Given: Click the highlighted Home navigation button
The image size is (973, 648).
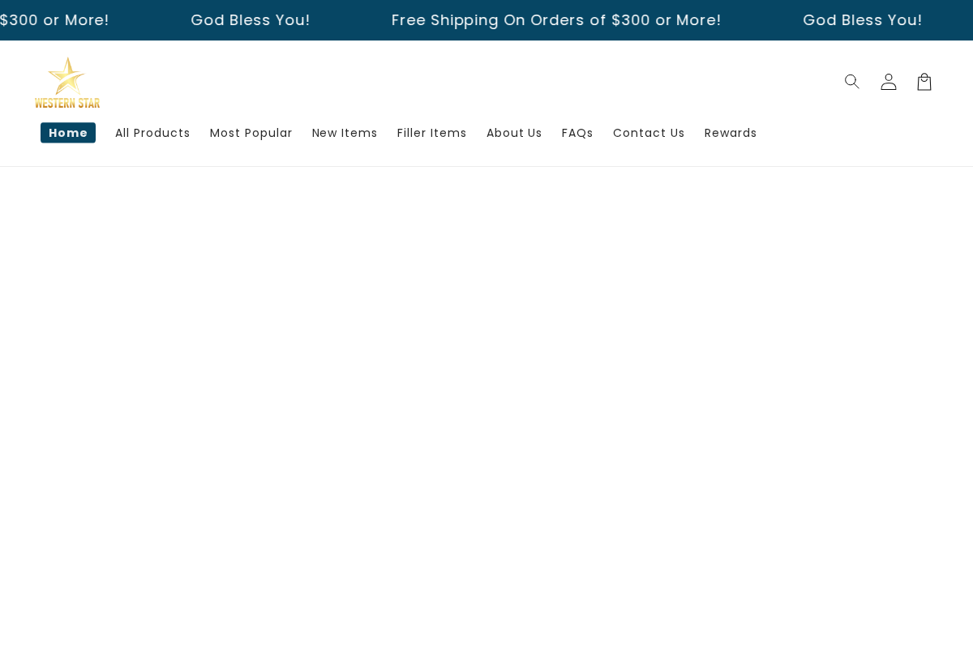Looking at the screenshot, I should click(x=68, y=132).
